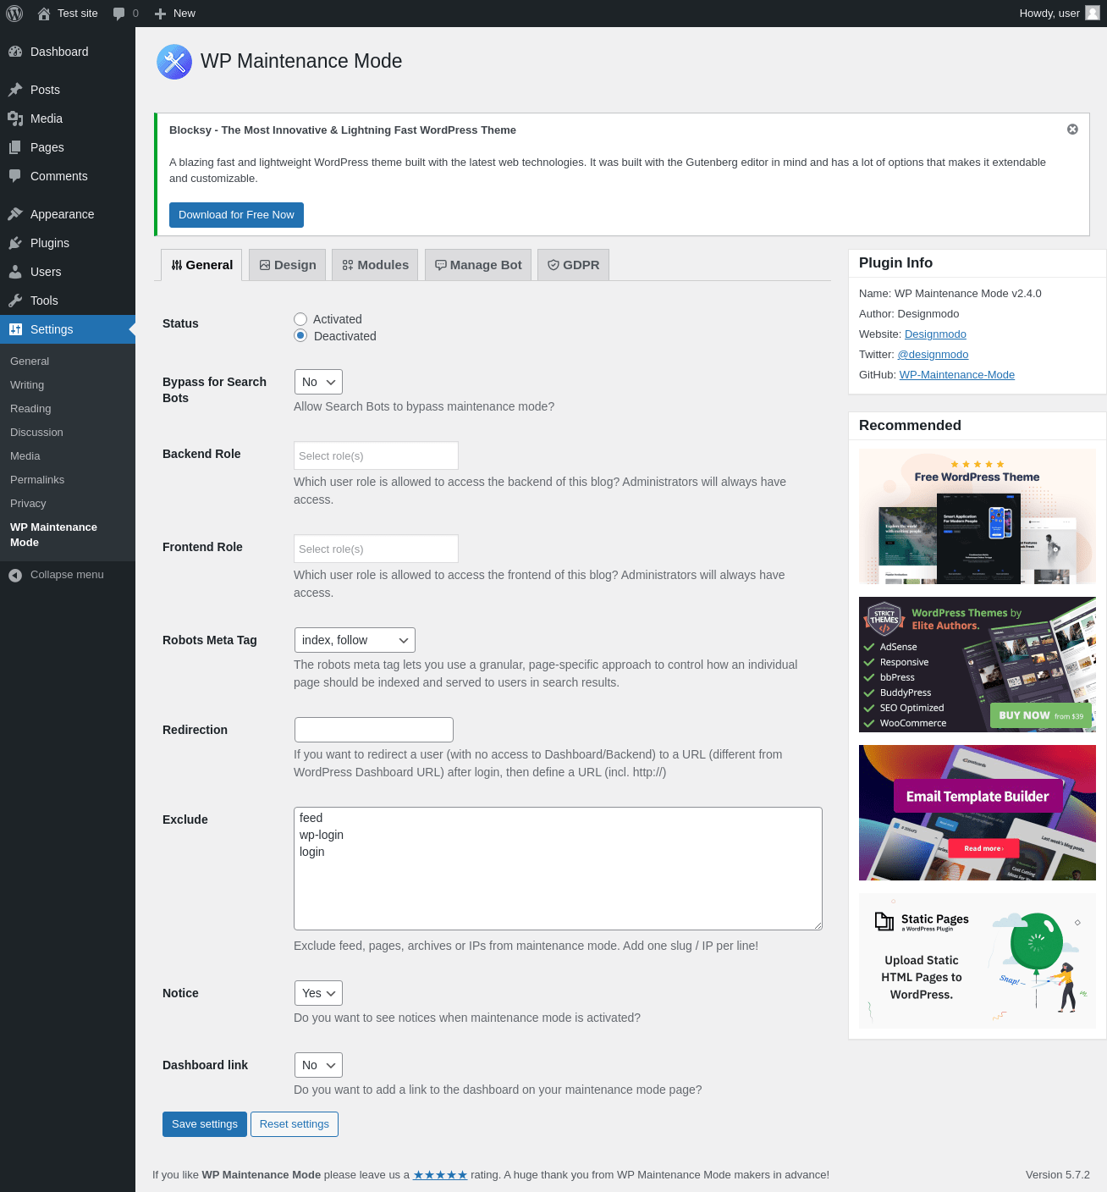This screenshot has width=1107, height=1192.
Task: Open the WP-Maintenance-Mode GitHub link
Action: [x=956, y=375]
